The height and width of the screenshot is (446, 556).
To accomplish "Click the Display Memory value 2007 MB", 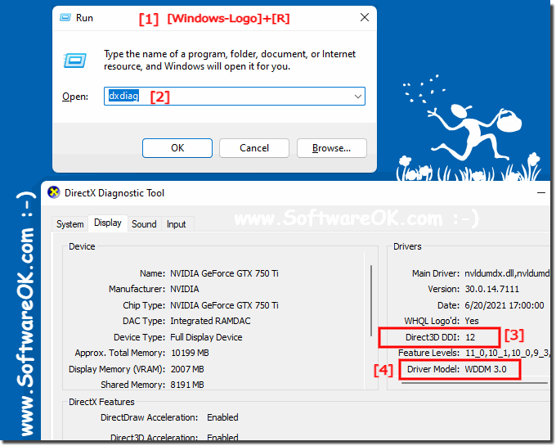I will (x=187, y=369).
